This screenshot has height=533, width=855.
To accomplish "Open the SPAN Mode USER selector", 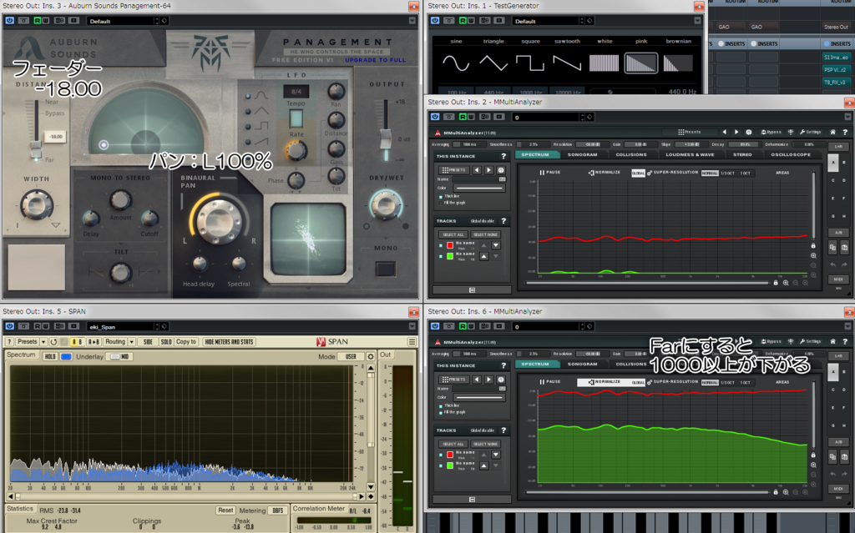I will [x=351, y=356].
